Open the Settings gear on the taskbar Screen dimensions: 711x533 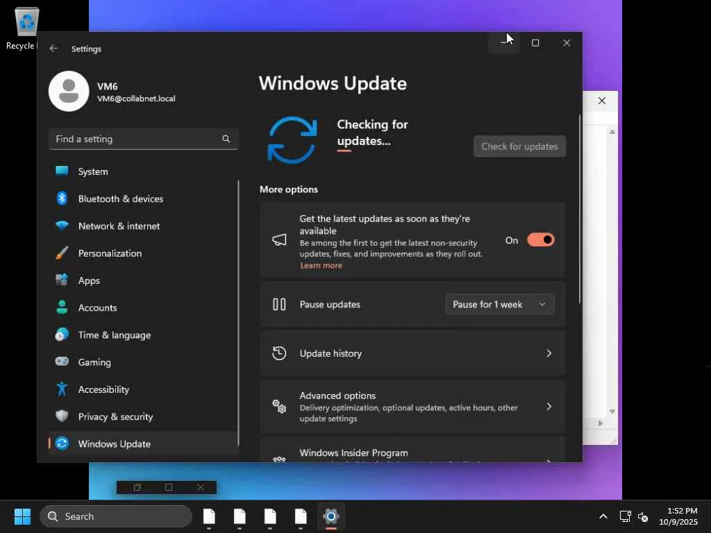(331, 516)
